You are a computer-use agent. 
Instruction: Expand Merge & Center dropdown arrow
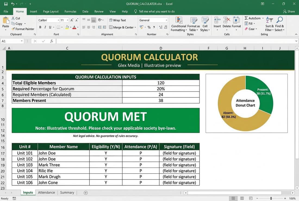(x=135, y=27)
